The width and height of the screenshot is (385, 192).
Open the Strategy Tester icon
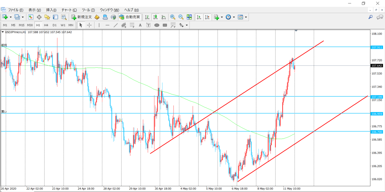pyautogui.click(x=64, y=17)
